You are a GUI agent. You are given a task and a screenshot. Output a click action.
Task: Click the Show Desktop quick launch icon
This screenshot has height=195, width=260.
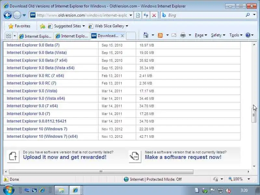tap(27, 190)
